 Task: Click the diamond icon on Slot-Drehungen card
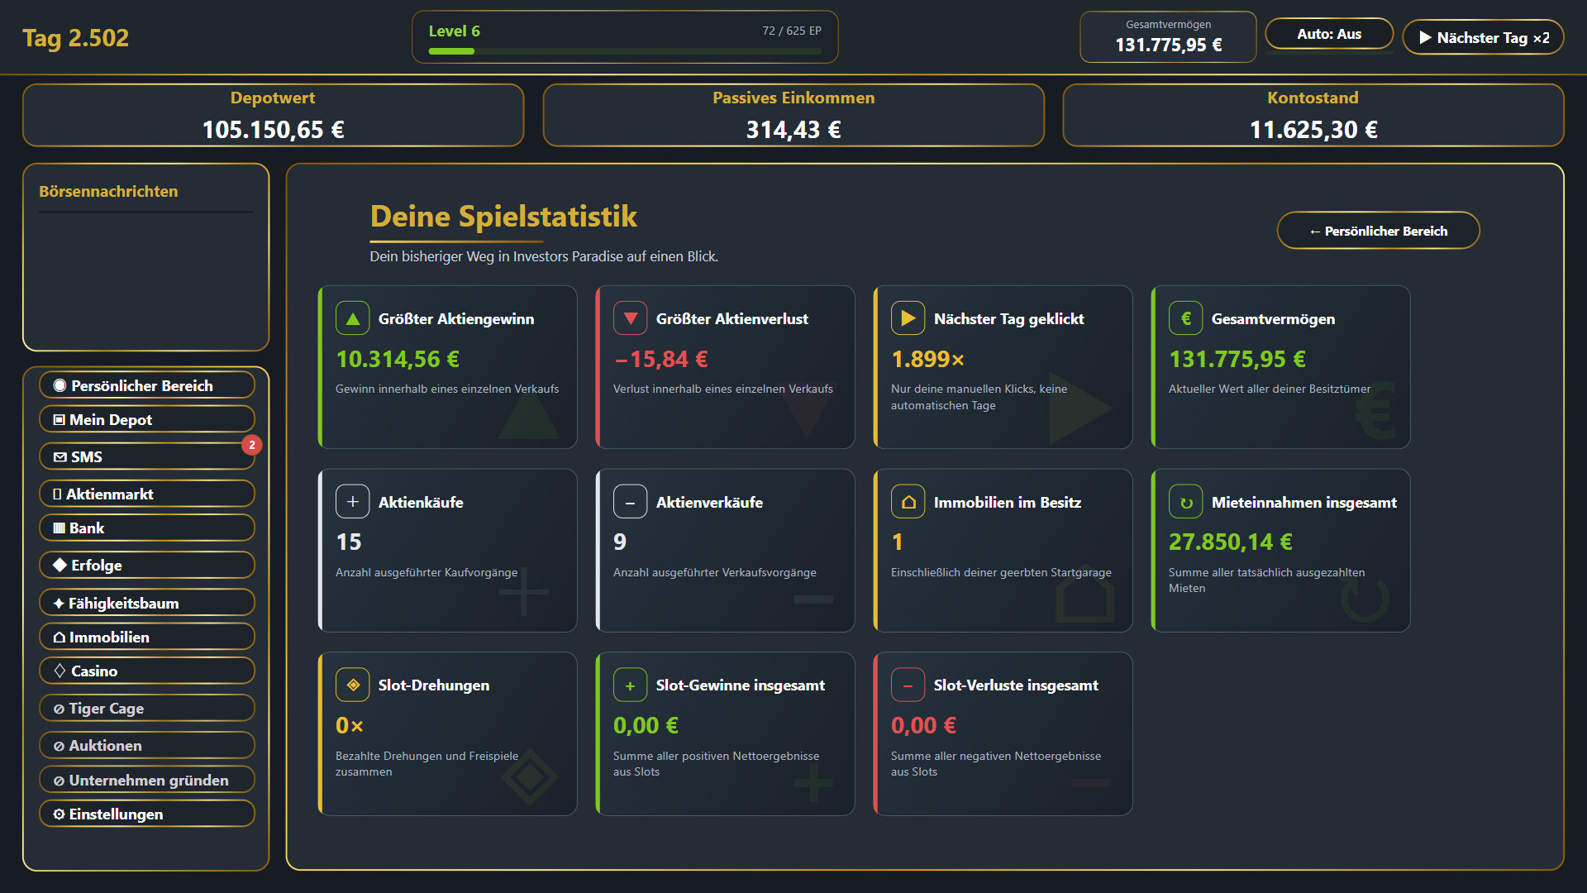(x=352, y=685)
